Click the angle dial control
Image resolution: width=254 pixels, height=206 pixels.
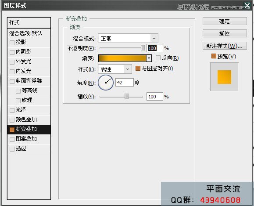(x=106, y=83)
